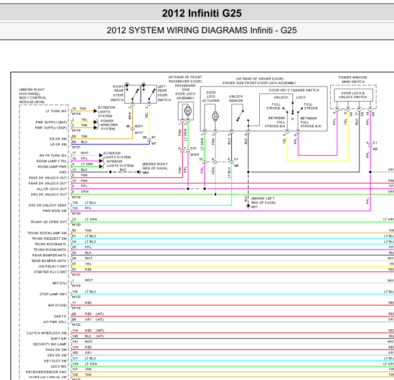394x380 pixels.
Task: Click the 'BAT (FUSE)' label
Action: click(57, 305)
